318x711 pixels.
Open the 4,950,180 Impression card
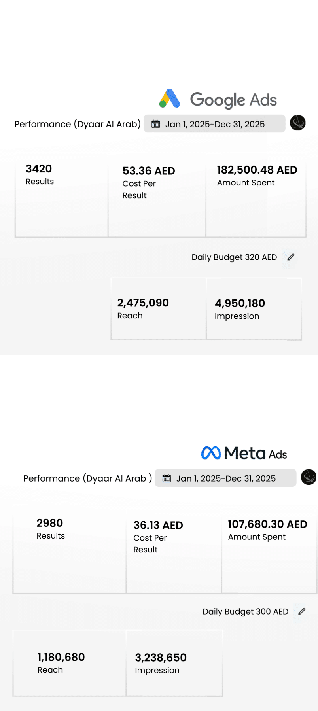point(254,309)
